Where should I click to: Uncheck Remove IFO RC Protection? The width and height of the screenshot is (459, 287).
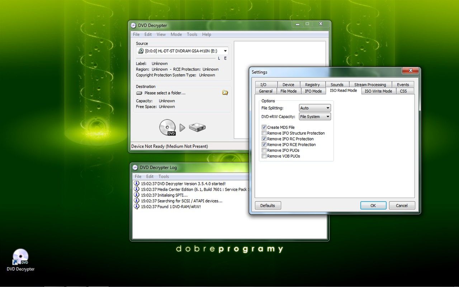coord(264,139)
